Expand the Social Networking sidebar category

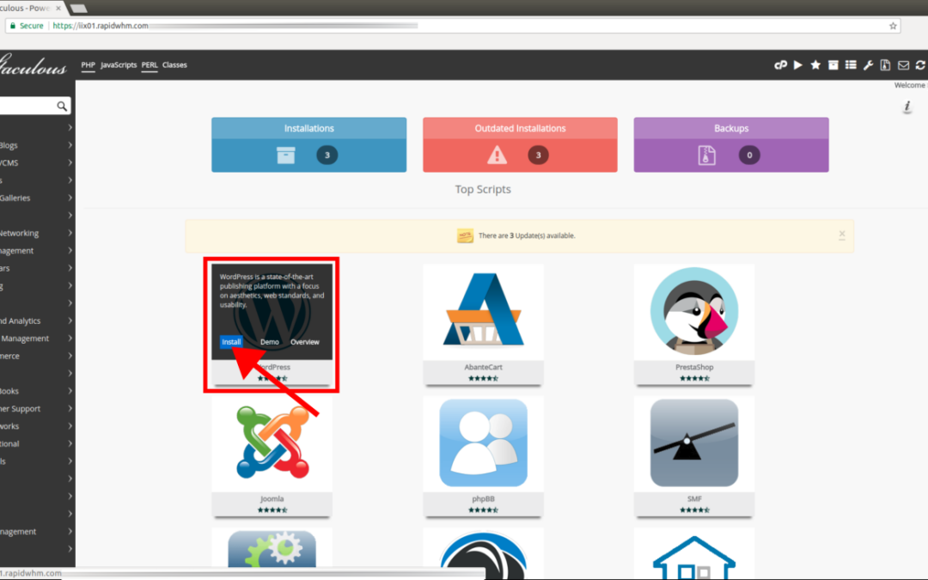34,233
